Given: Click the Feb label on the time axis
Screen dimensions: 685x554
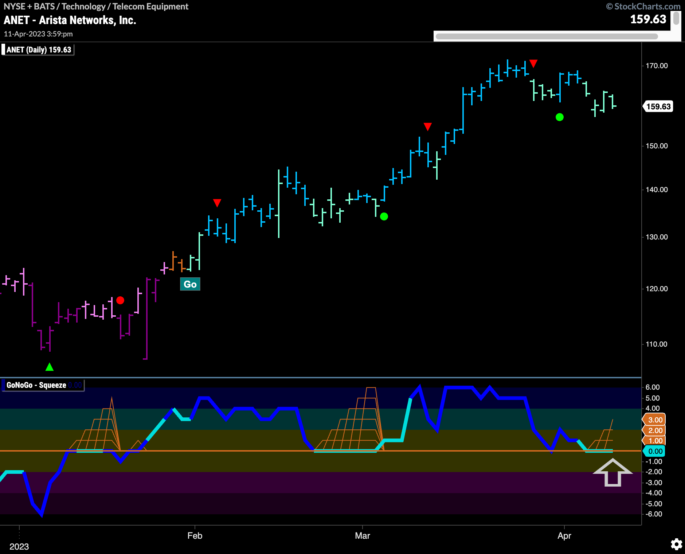Looking at the screenshot, I should [x=195, y=535].
